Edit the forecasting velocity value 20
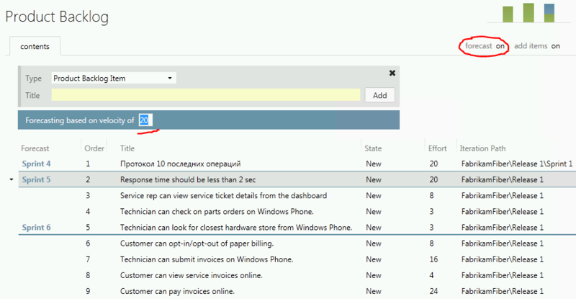 click(145, 120)
